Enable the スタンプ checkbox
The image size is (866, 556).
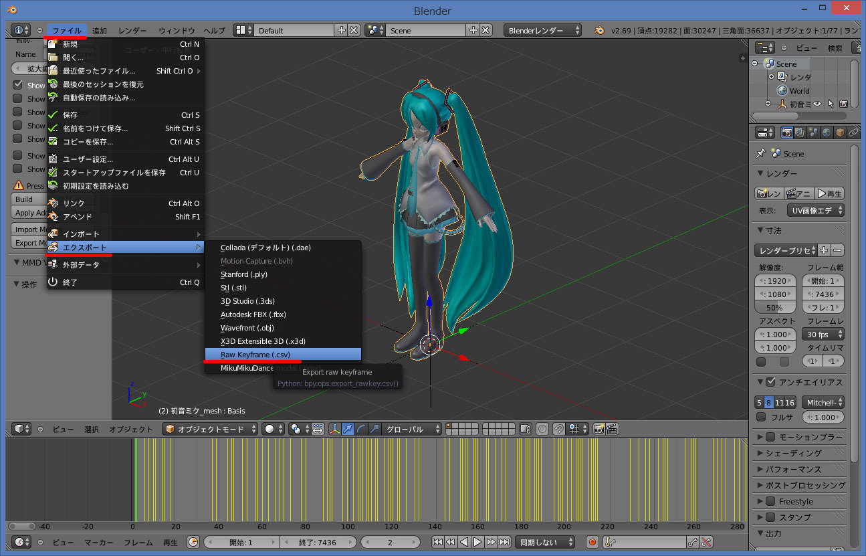pos(770,517)
